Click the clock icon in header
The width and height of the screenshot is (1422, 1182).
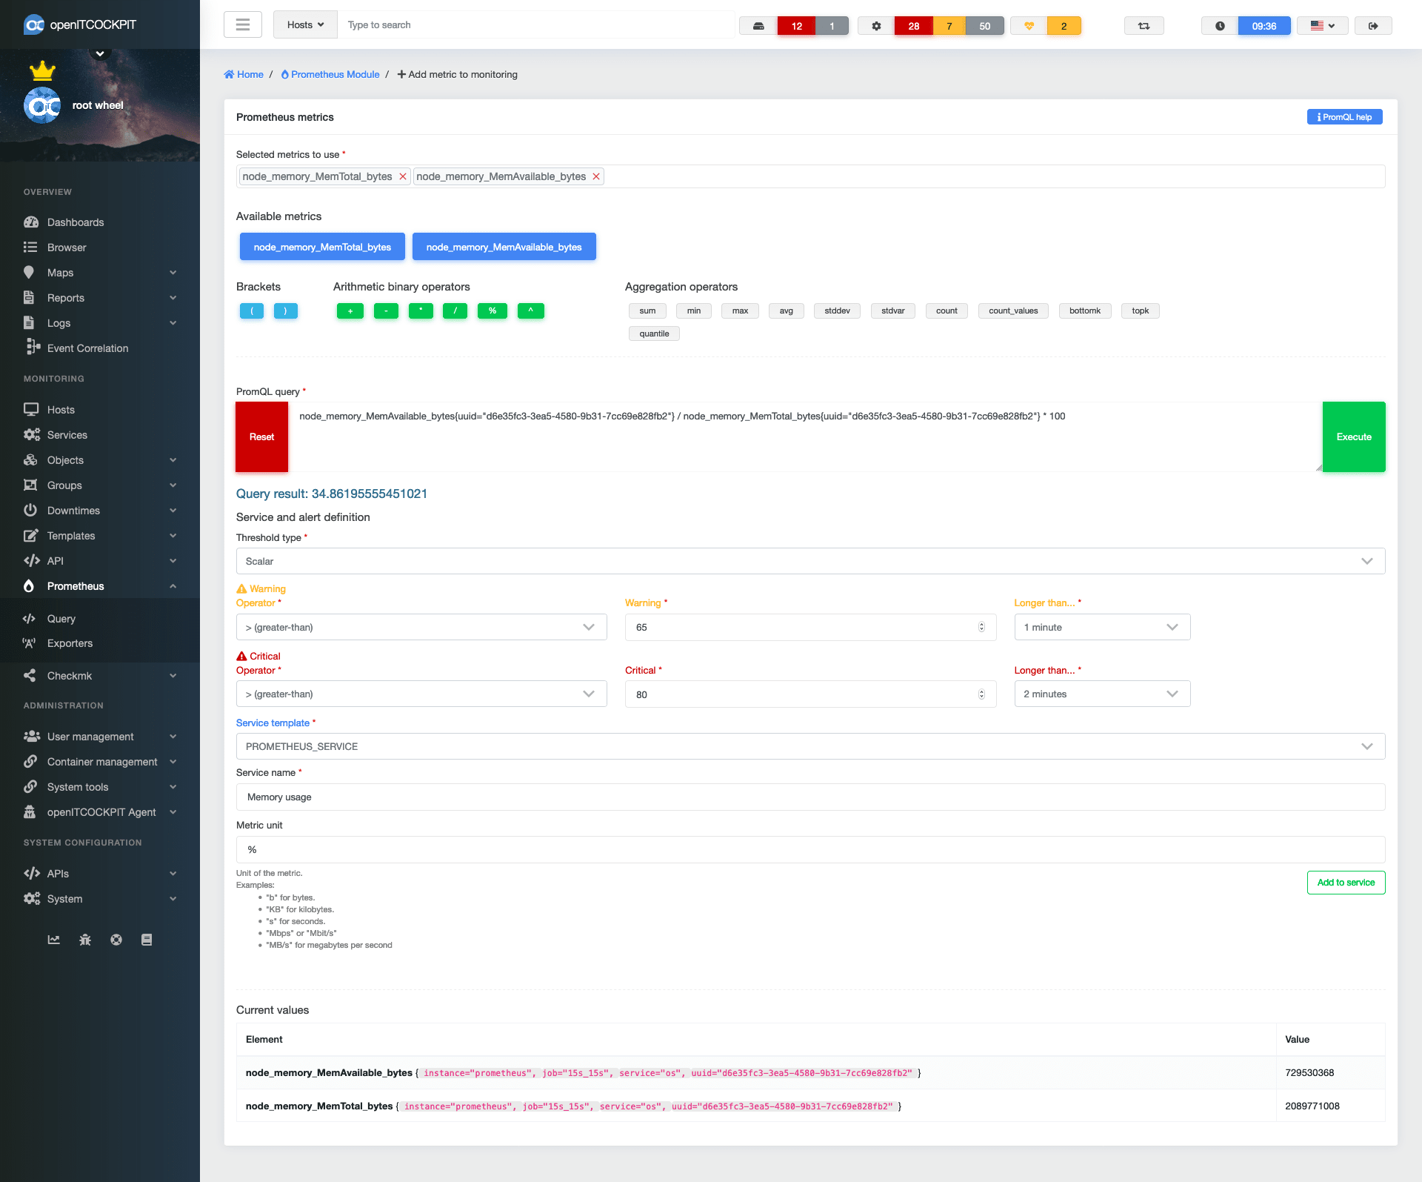point(1220,26)
